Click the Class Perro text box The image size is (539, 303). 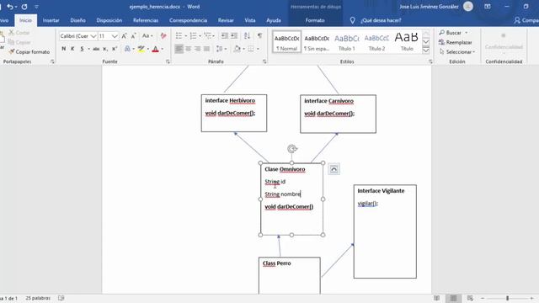tap(290, 275)
